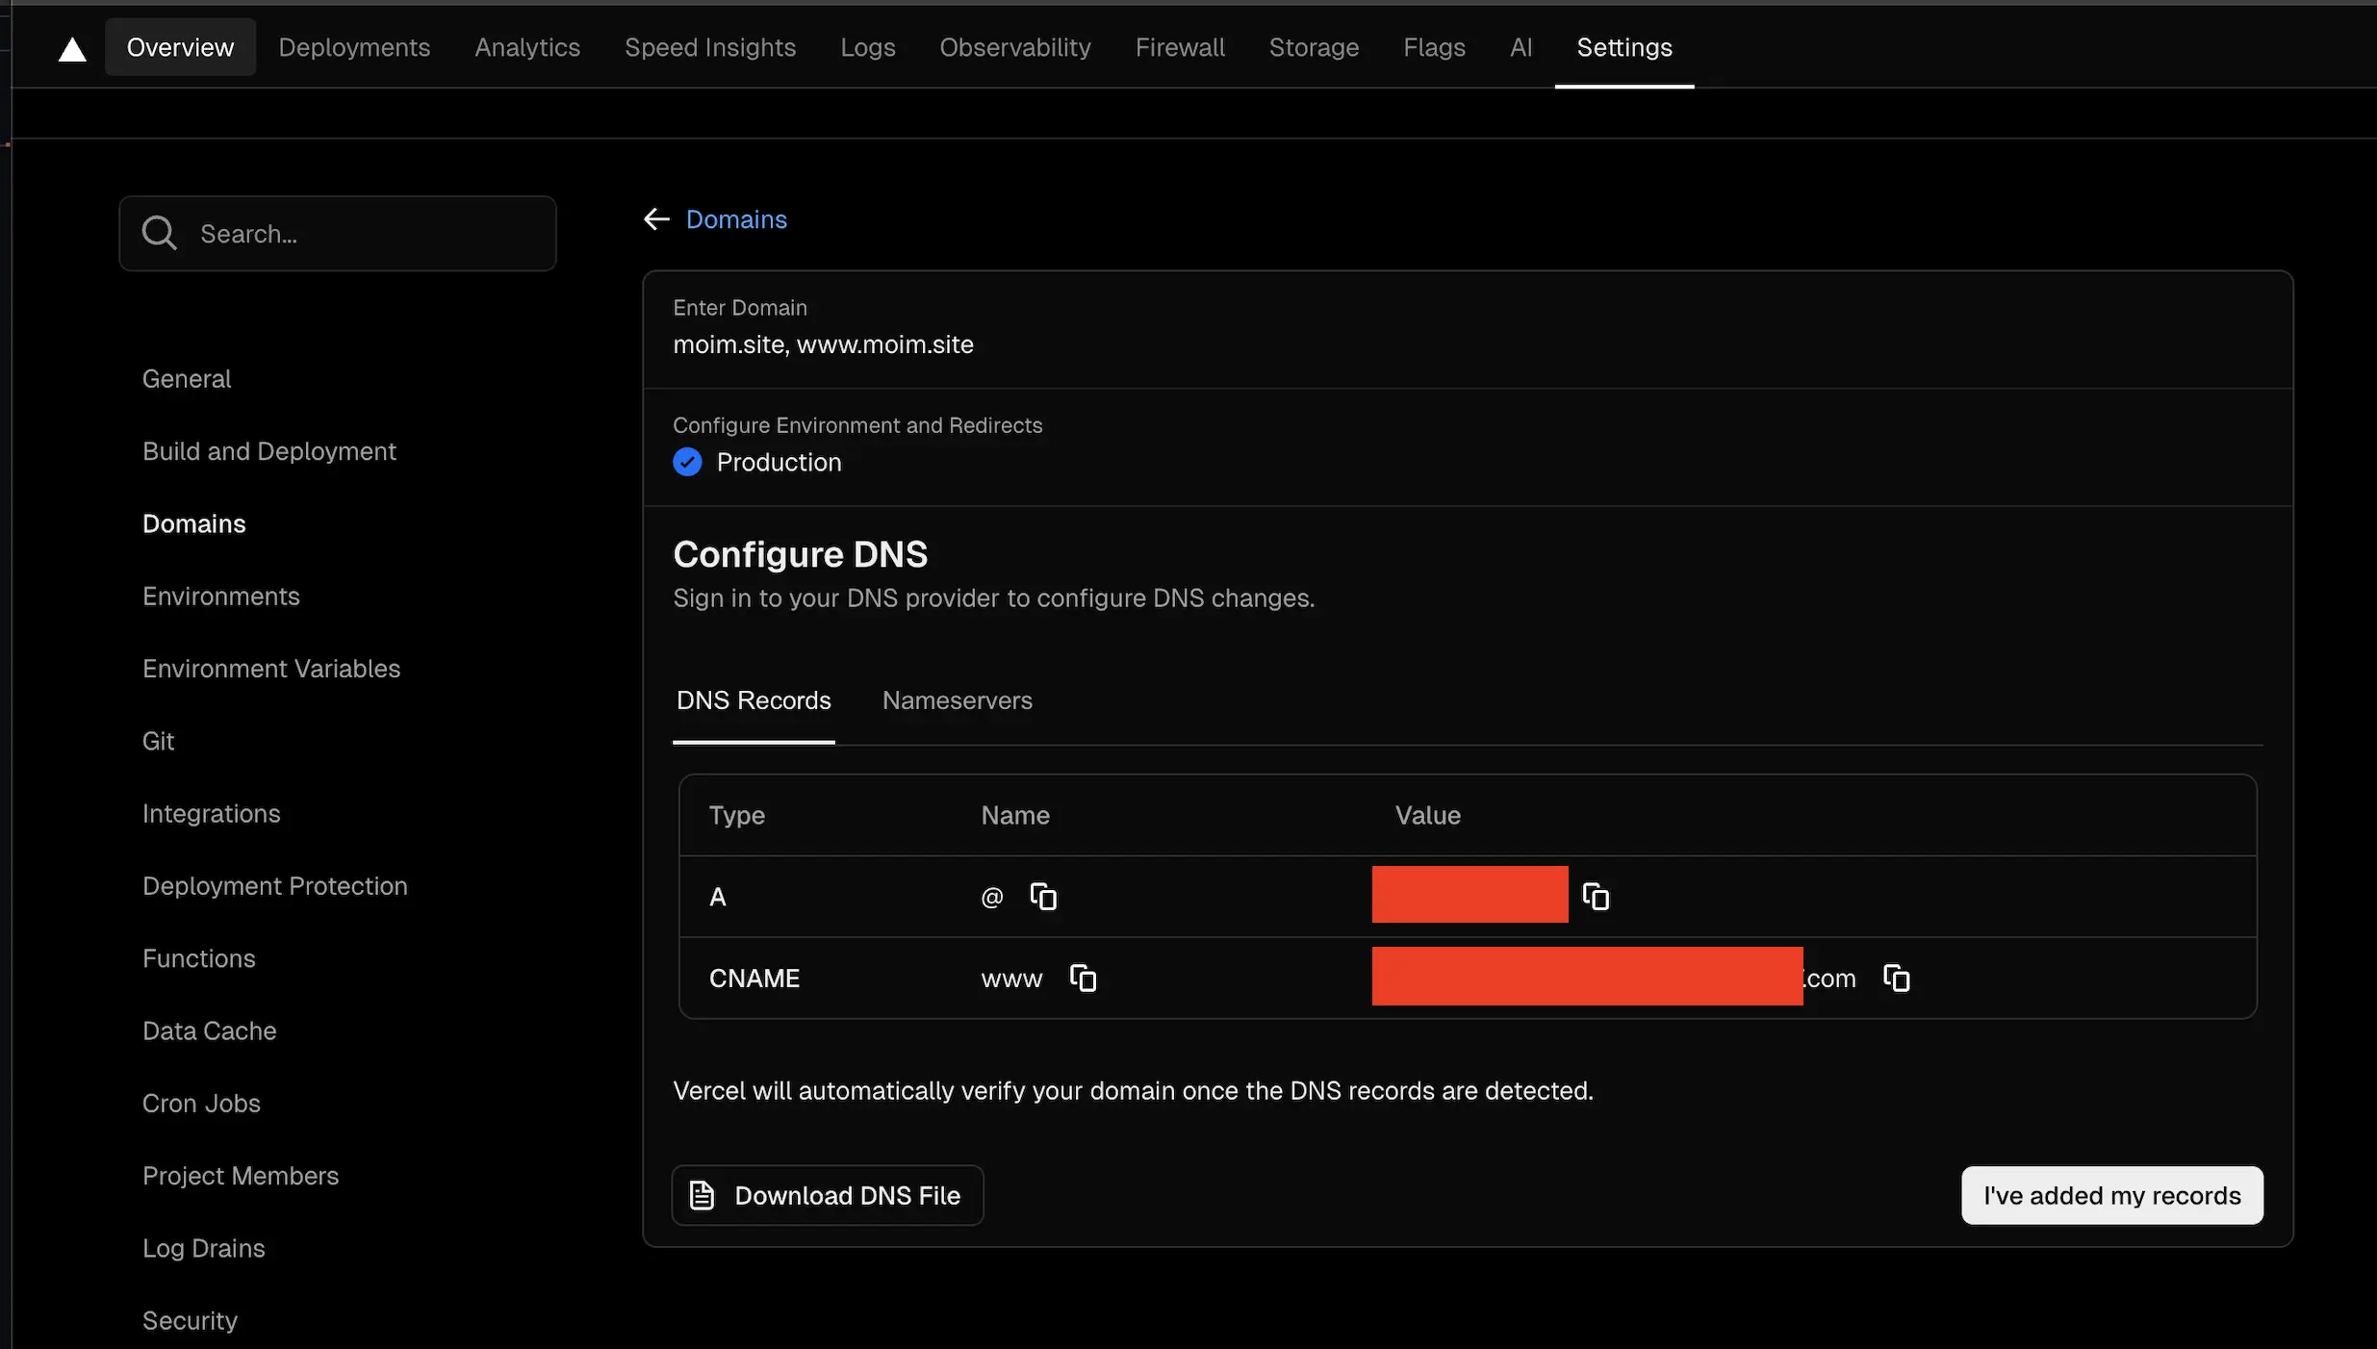Select the DNS Records tab
Screen dimensions: 2377x1349
754,700
